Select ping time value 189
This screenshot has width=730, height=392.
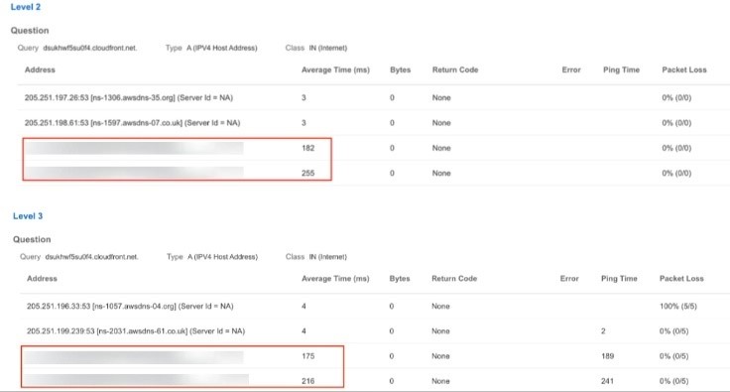point(608,356)
